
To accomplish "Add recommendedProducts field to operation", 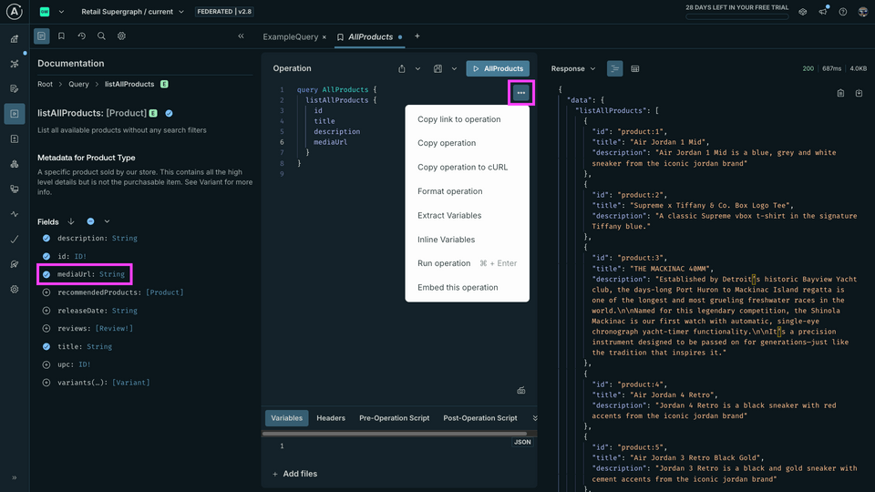I will coord(46,292).
